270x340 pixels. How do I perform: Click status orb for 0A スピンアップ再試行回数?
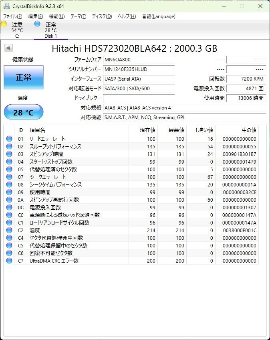click(x=9, y=200)
